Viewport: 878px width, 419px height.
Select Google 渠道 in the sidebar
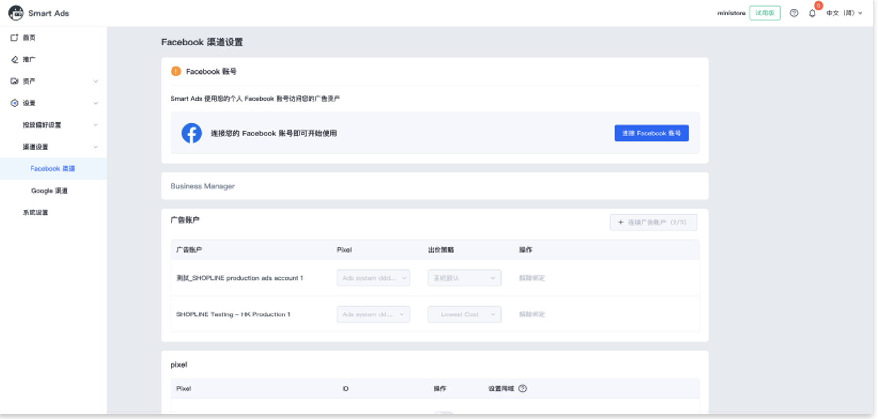(x=49, y=191)
